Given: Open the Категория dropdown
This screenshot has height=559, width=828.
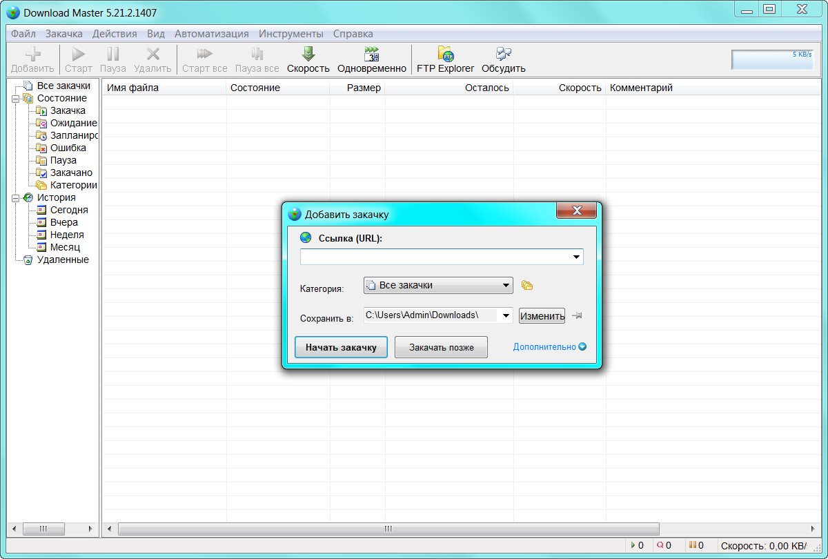Looking at the screenshot, I should 438,285.
